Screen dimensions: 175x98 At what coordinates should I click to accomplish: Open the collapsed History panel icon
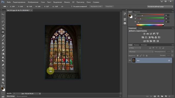click(125, 14)
